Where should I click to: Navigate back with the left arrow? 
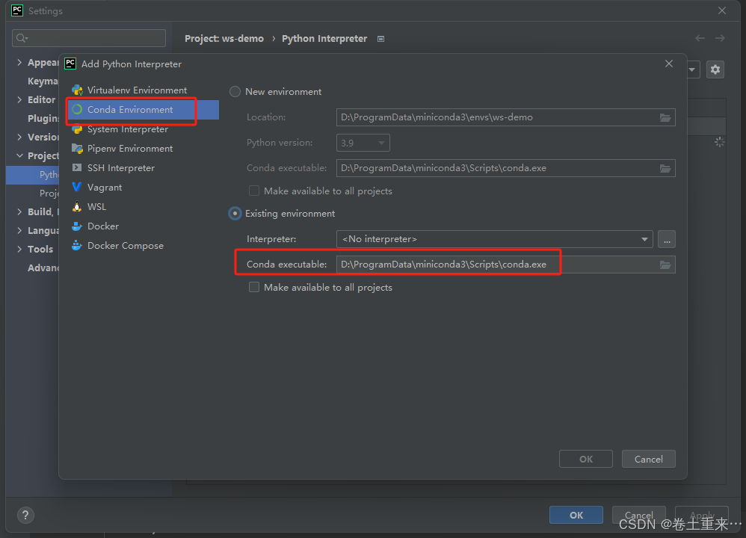coord(700,38)
